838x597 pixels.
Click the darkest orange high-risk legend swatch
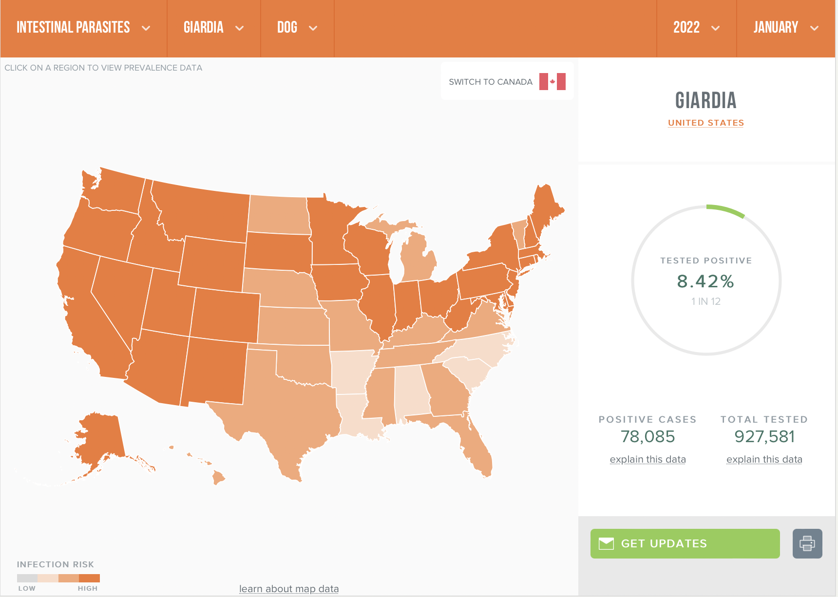pyautogui.click(x=89, y=578)
